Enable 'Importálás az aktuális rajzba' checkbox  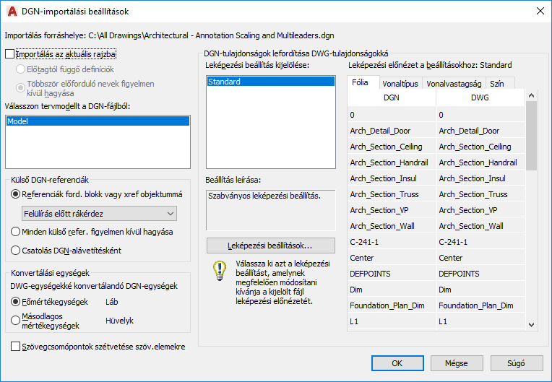tap(10, 54)
